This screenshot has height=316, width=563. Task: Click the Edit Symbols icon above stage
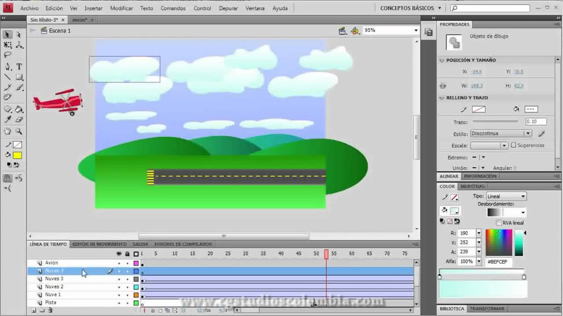pyautogui.click(x=355, y=30)
